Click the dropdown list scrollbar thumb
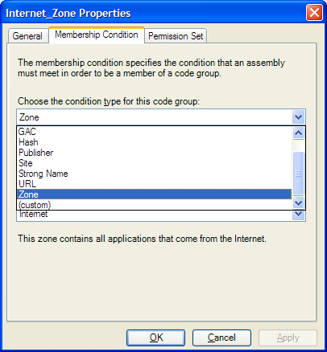Screen dimensions: 327x352 tap(298, 174)
